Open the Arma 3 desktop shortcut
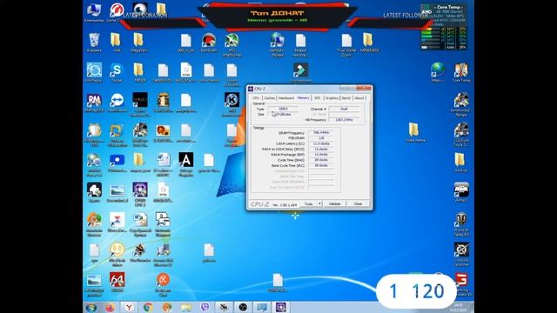This screenshot has height=313, width=557. click(461, 192)
